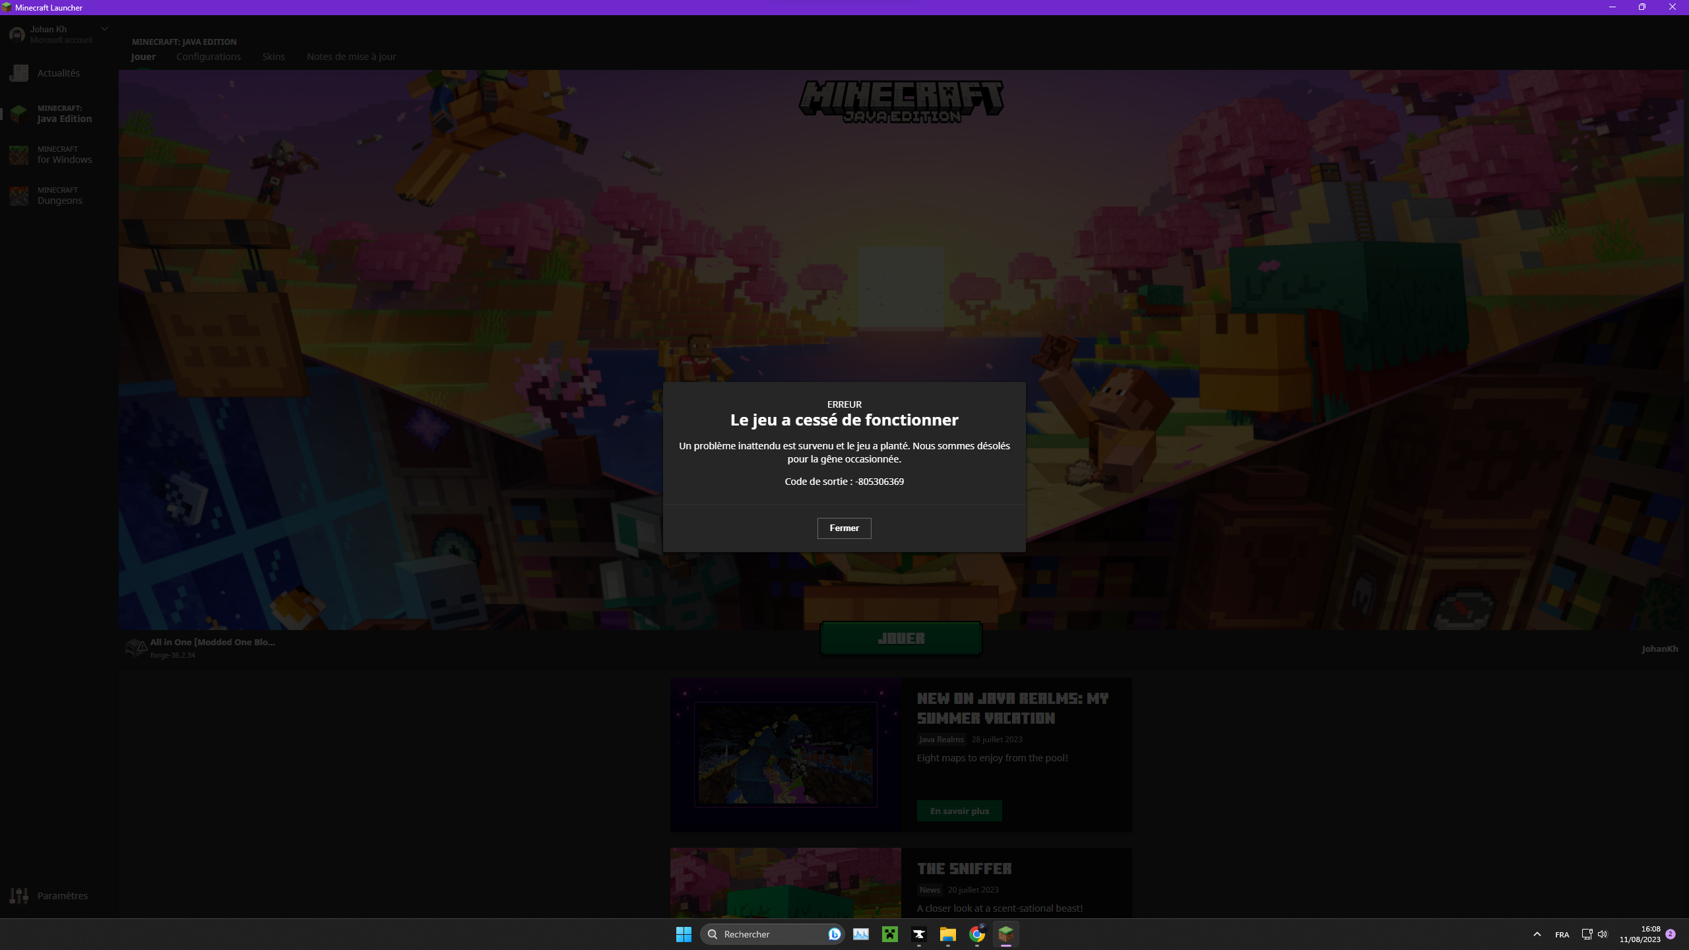The width and height of the screenshot is (1689, 950).
Task: Open Minecraft Dungeons sidebar icon
Action: click(19, 196)
